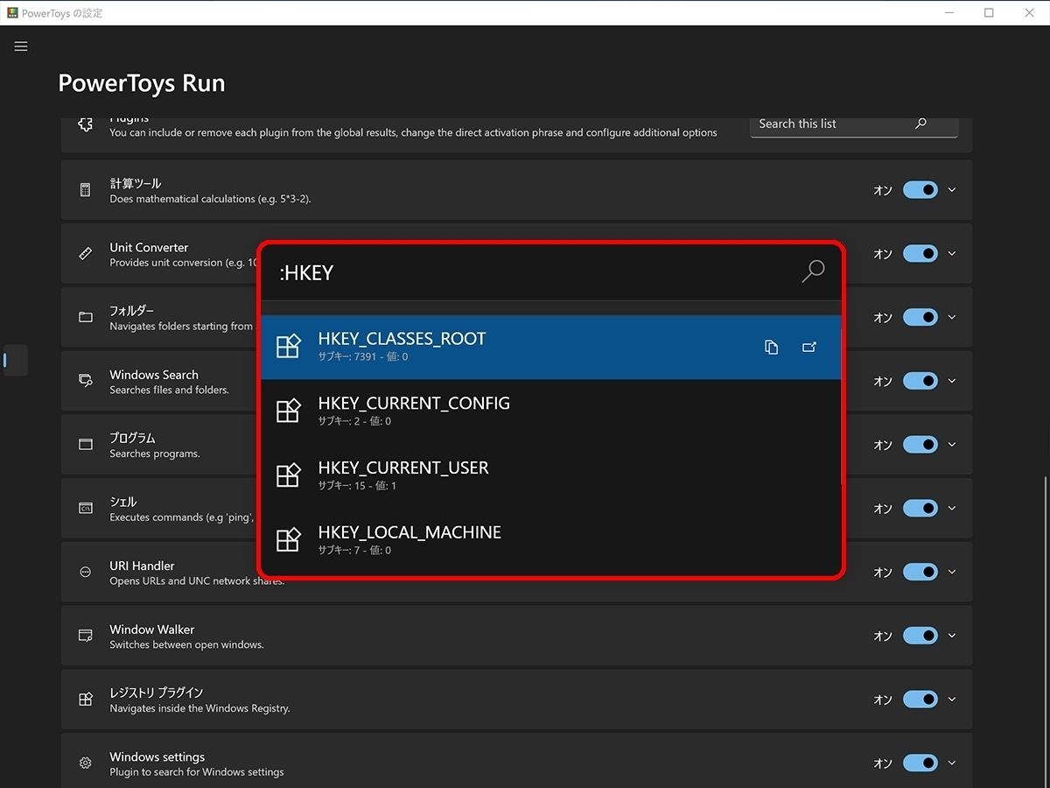The image size is (1050, 788).
Task: Click the PowerToys app icon in title bar
Action: [12, 13]
